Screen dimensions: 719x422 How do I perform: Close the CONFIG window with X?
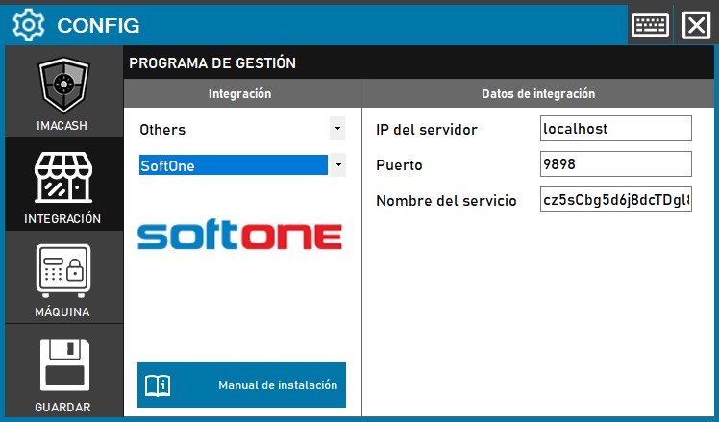coord(695,25)
